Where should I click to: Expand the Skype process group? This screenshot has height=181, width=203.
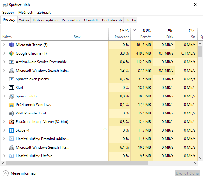(x=4, y=130)
